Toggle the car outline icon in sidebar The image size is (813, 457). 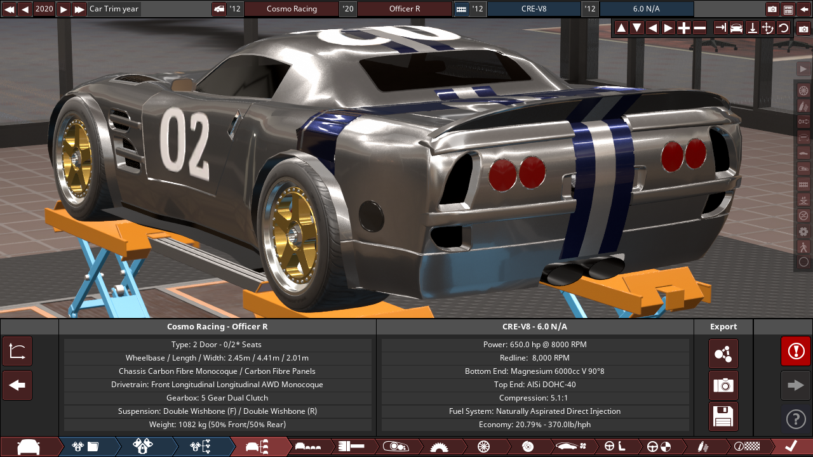(x=803, y=137)
